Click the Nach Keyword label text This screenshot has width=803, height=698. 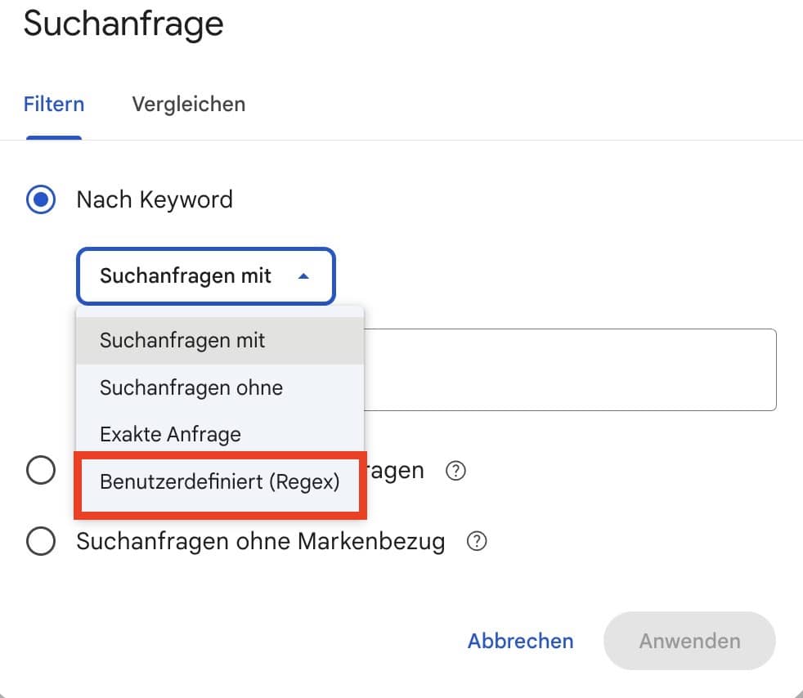point(155,199)
